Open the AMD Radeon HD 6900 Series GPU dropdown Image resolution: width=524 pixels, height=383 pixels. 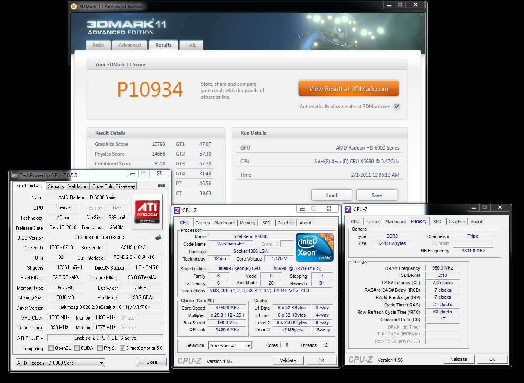click(60, 363)
